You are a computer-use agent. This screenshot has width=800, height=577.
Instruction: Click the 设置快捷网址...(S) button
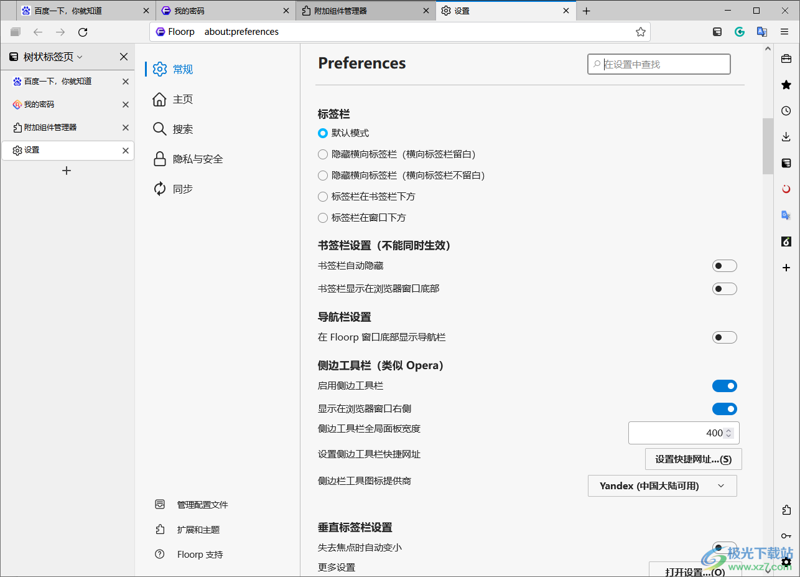[x=693, y=459]
